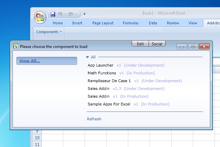Open the Redo history dropdown arrow
Viewport: 220px width, 147px height.
[x=76, y=14]
